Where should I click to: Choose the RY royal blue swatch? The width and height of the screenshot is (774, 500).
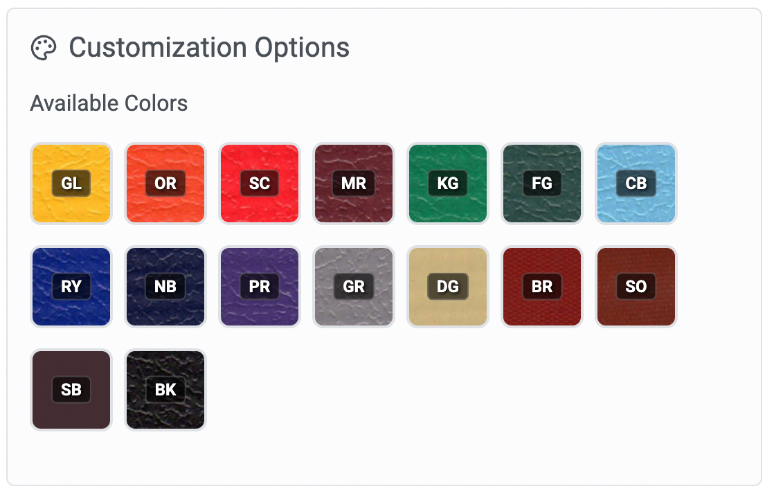pos(71,287)
